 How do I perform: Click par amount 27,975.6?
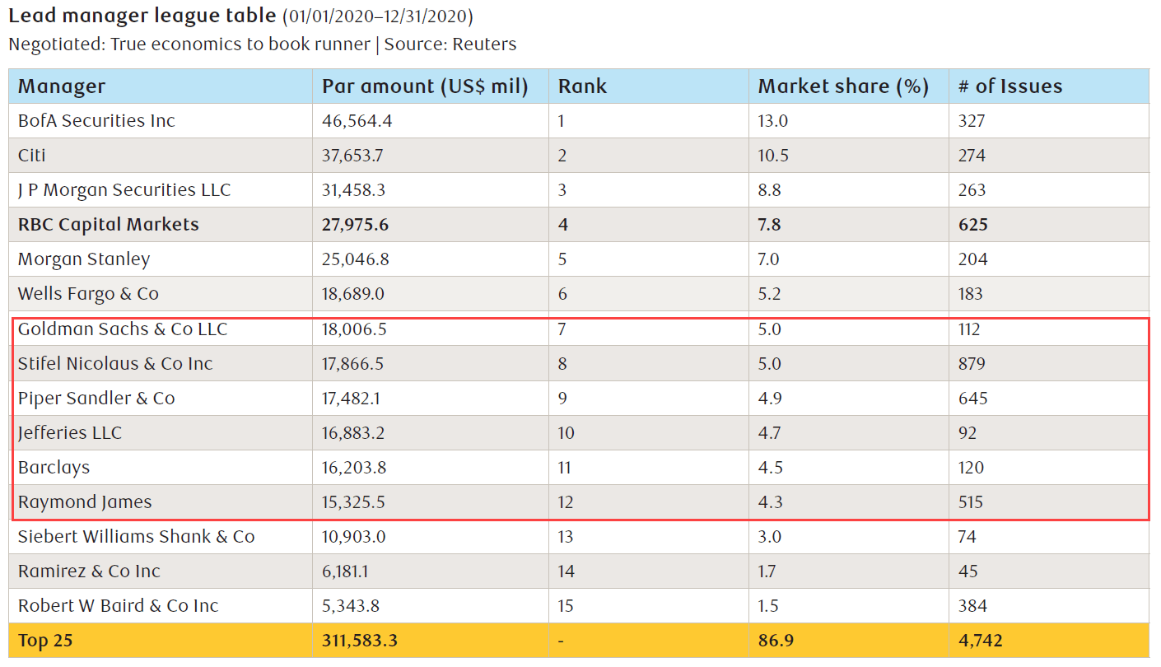pos(354,225)
